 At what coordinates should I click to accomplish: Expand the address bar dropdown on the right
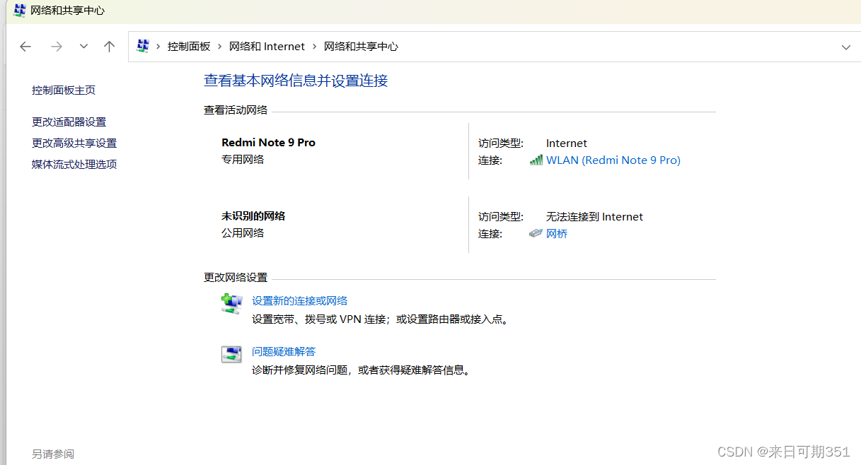point(846,46)
